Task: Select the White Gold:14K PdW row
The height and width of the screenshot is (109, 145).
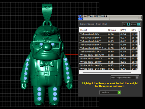Action: click(x=108, y=69)
